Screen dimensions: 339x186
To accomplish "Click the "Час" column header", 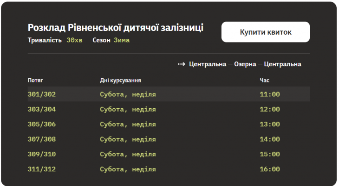I will (264, 81).
